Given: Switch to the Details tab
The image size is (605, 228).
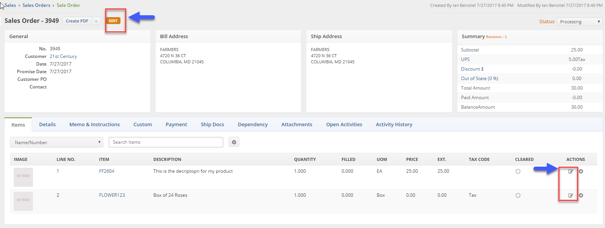Looking at the screenshot, I should pos(47,125).
